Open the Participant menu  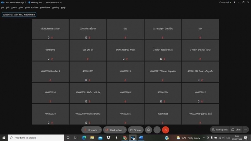(x=45, y=8)
